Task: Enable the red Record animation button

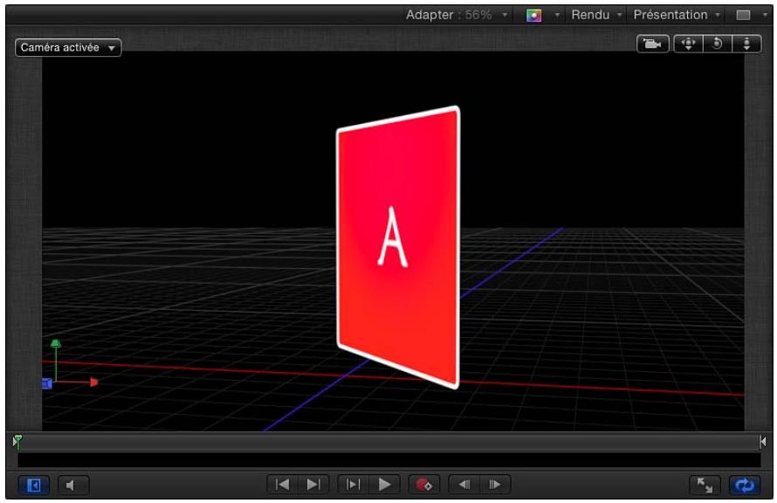Action: point(423,485)
